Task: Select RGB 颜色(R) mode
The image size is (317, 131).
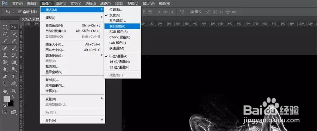Action: pyautogui.click(x=122, y=32)
